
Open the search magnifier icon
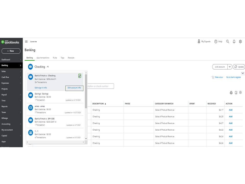(x=228, y=41)
